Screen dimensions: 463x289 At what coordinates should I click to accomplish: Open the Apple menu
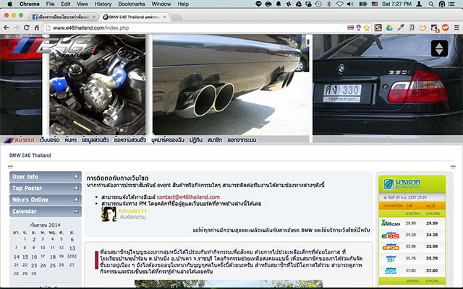9,4
